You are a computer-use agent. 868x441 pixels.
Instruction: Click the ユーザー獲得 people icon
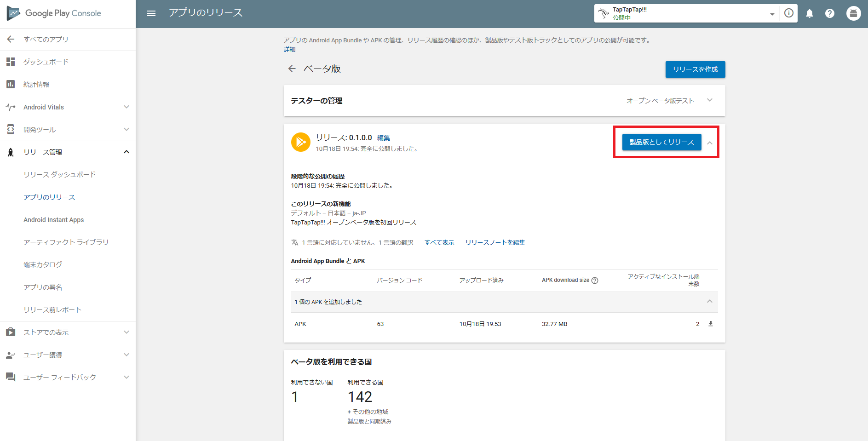(x=11, y=355)
